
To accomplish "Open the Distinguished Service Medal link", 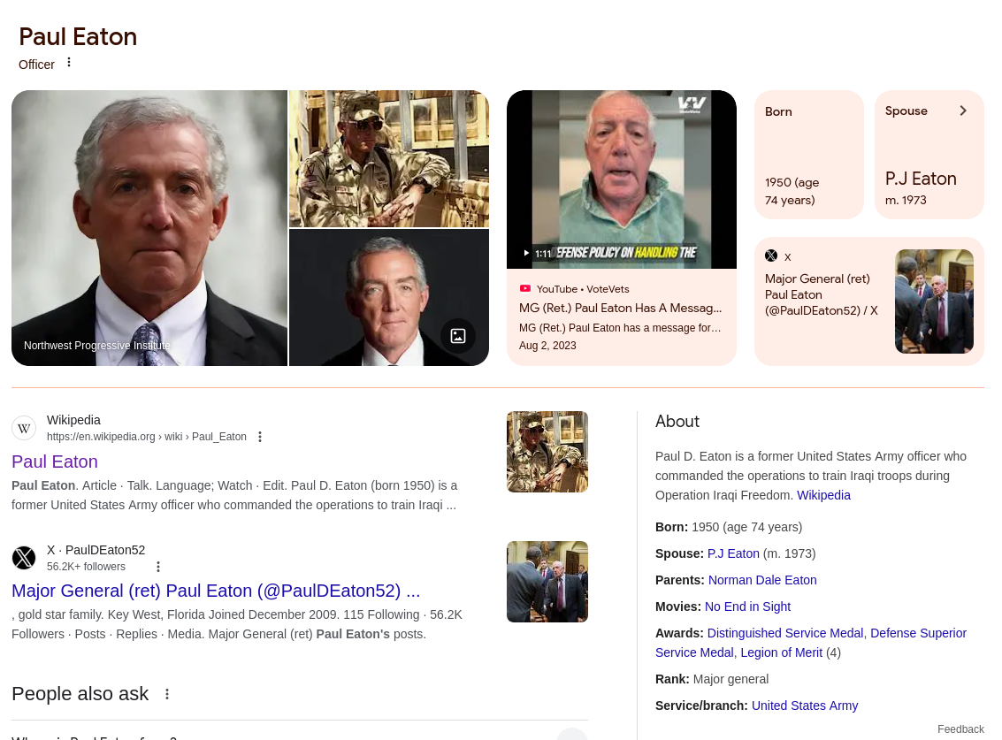I will [x=785, y=633].
